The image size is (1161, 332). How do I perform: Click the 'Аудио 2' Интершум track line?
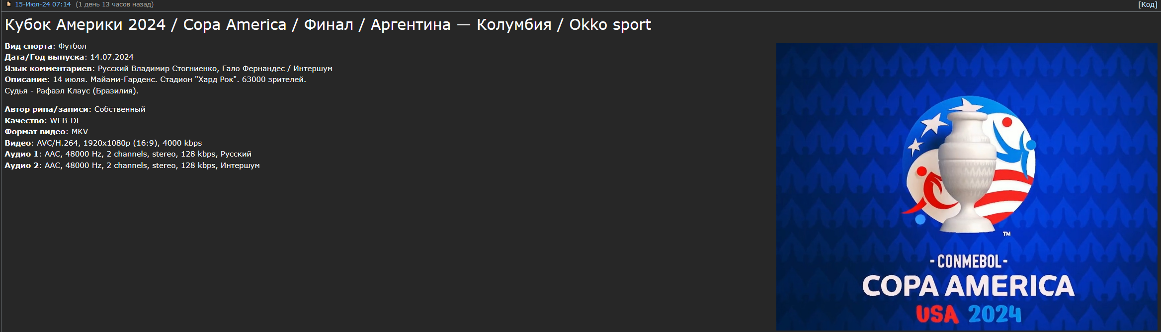(132, 166)
